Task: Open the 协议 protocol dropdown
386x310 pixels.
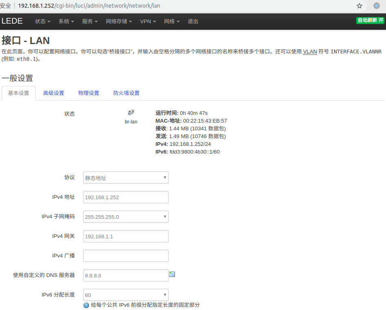Action: (126, 178)
